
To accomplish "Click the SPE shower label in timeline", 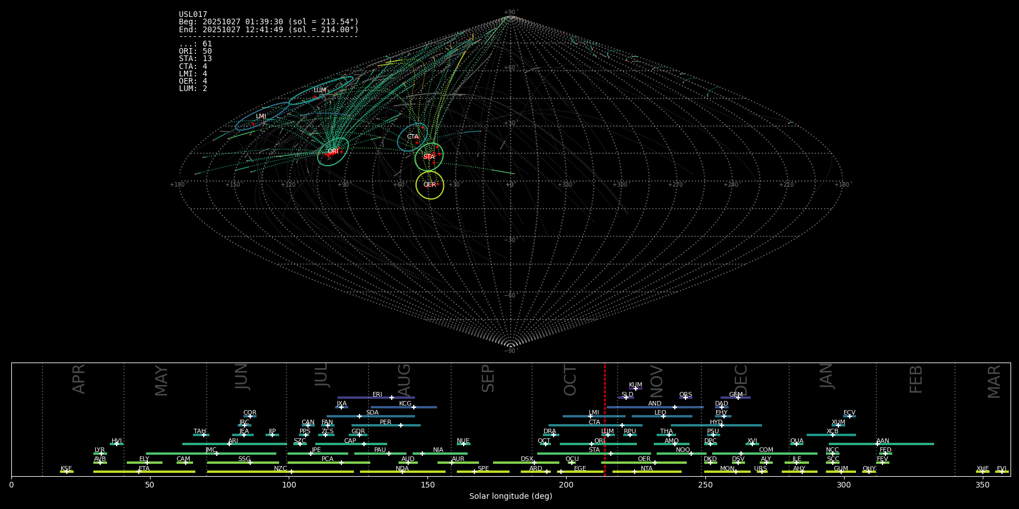I will 483,469.
